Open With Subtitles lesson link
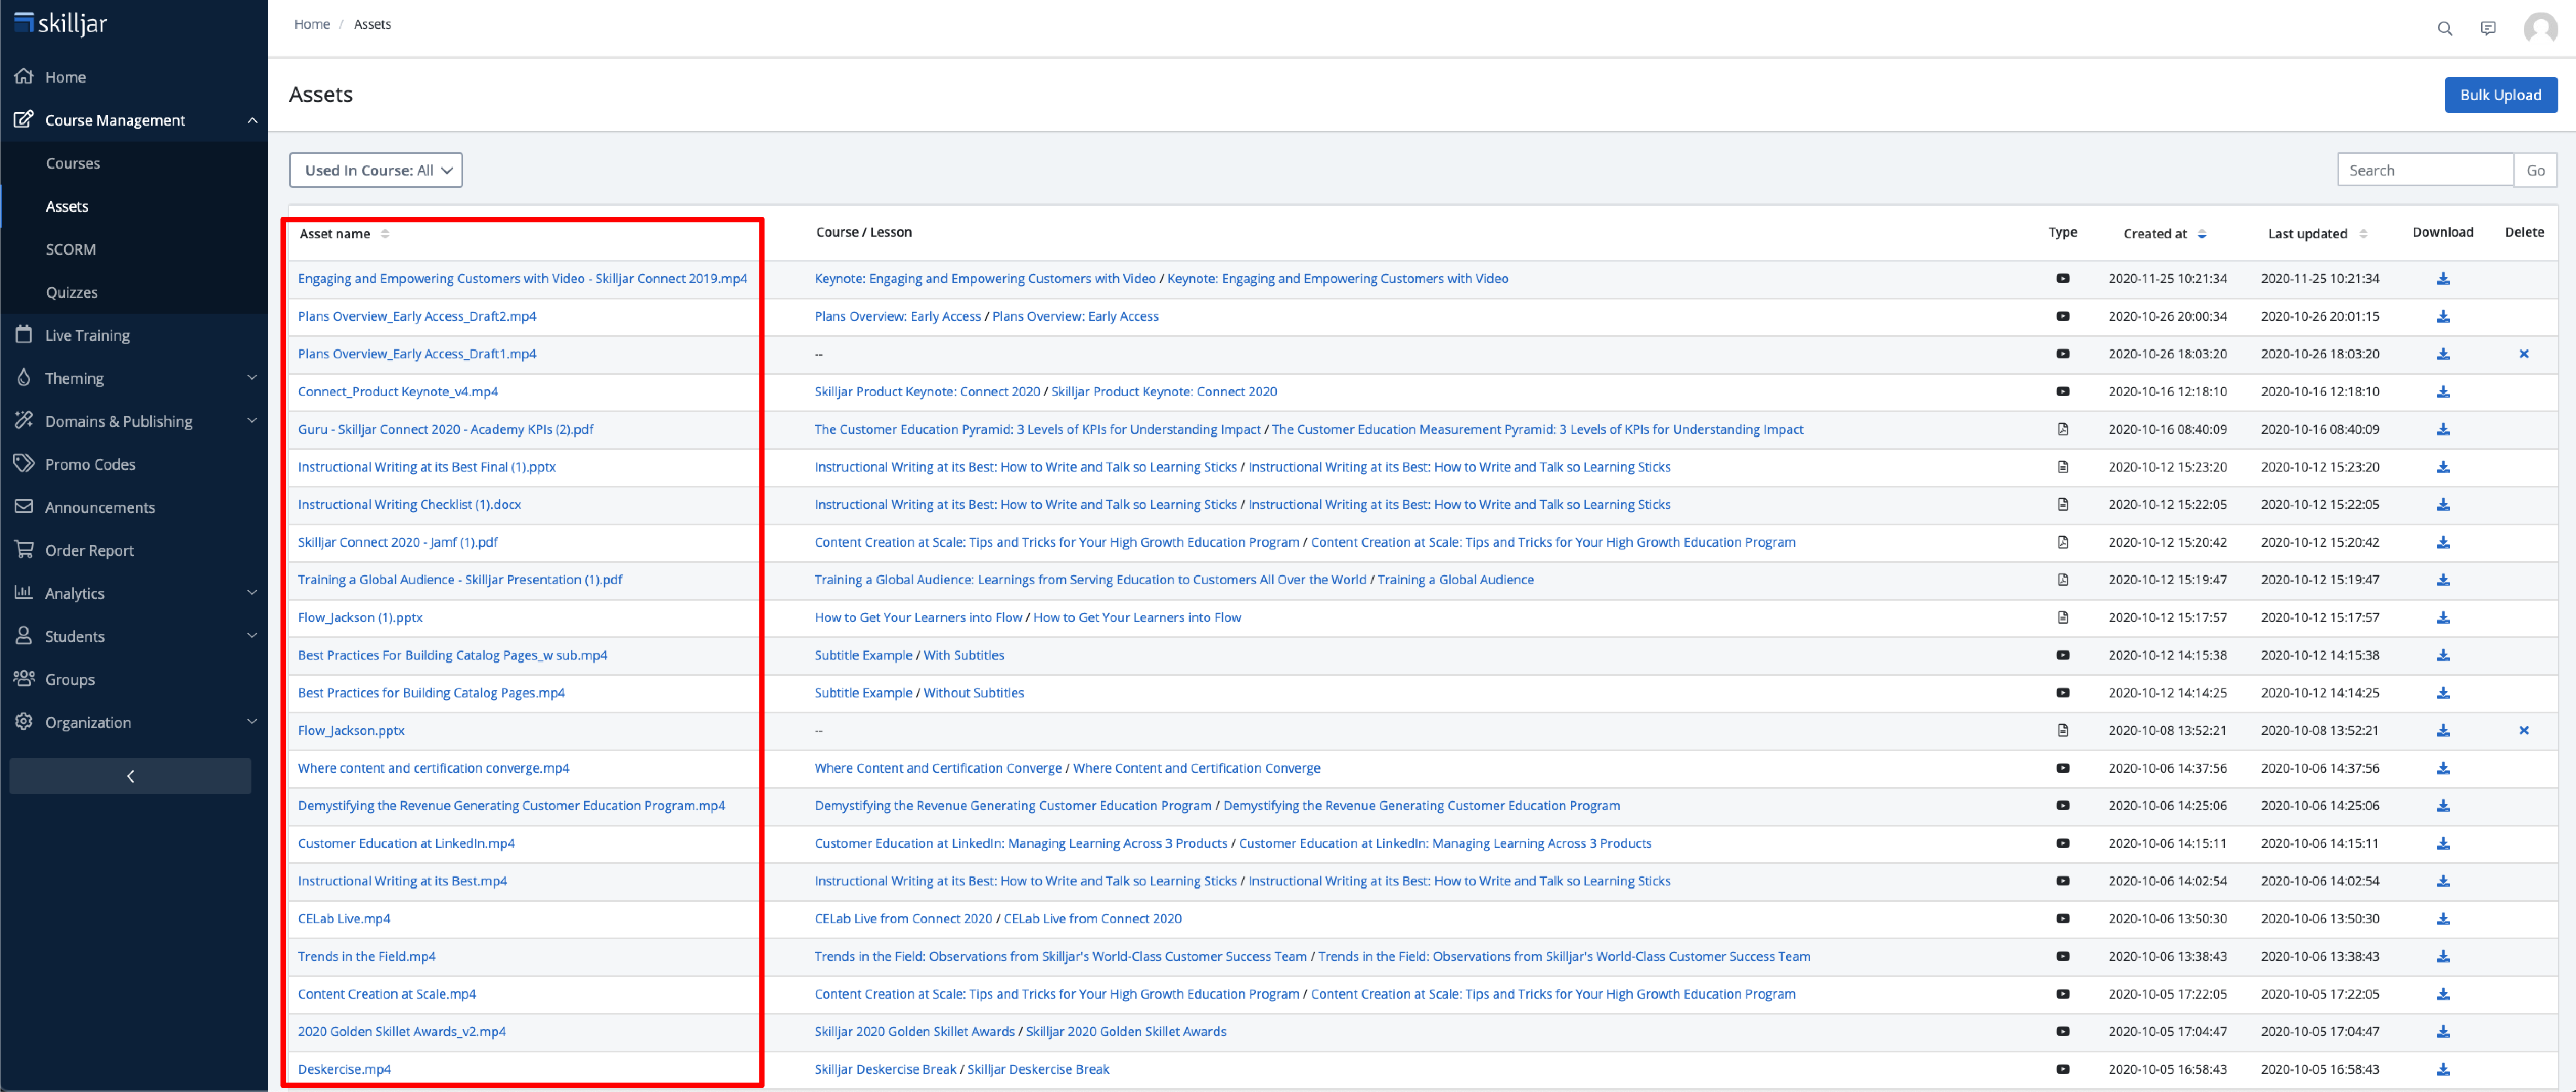Viewport: 2576px width, 1092px height. coord(963,655)
